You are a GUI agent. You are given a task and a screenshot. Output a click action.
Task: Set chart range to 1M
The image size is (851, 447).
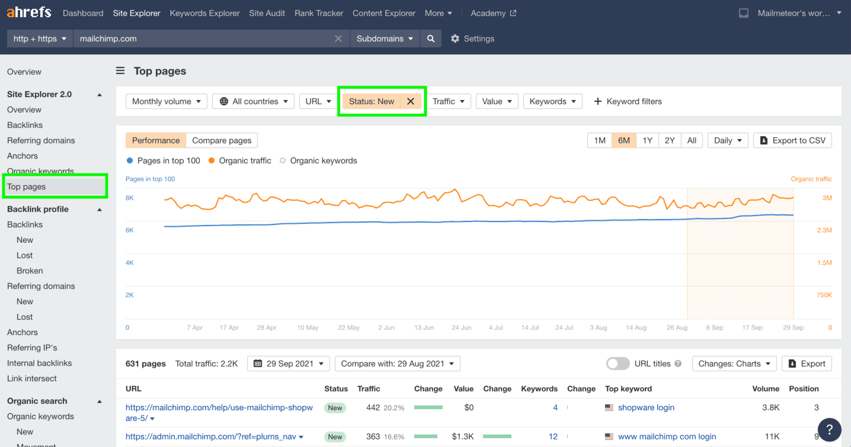(x=600, y=140)
